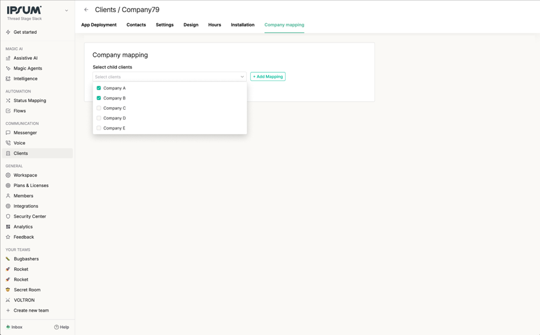Click the Add Mapping button
This screenshot has height=335, width=540.
(x=268, y=76)
